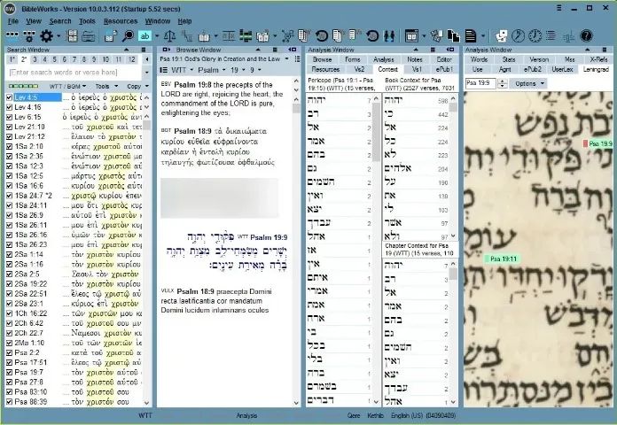The height and width of the screenshot is (425, 617).
Task: Click the Browse Window verse list icon
Action: [x=164, y=70]
